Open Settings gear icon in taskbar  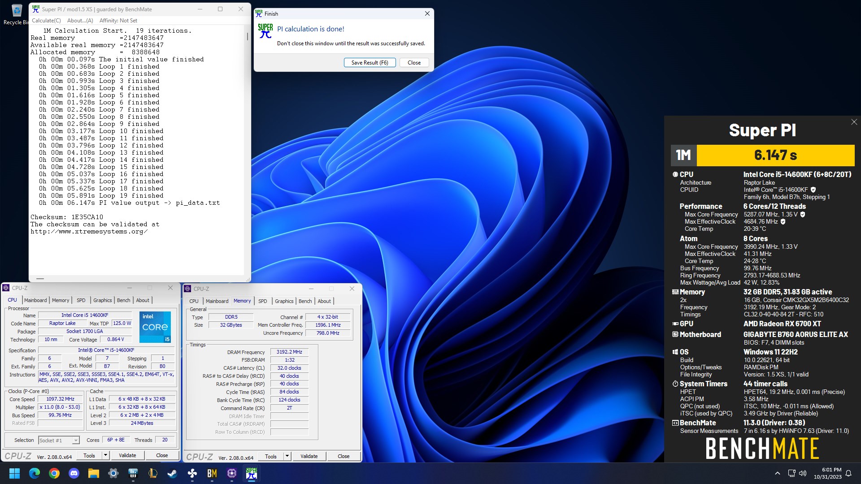click(x=113, y=473)
